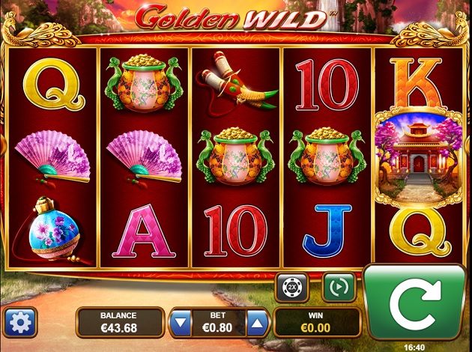Spin the reels with the green button
This screenshot has width=472, height=352.
point(415,303)
